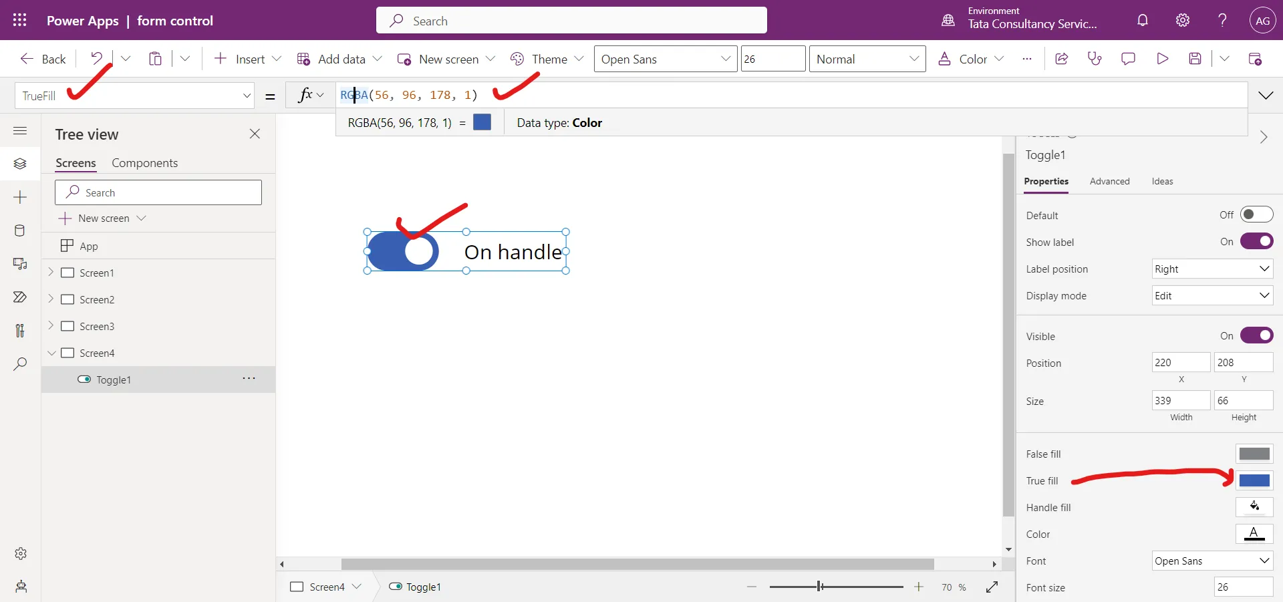Open Insert plus icon in left rail
The image size is (1283, 602).
tap(20, 197)
